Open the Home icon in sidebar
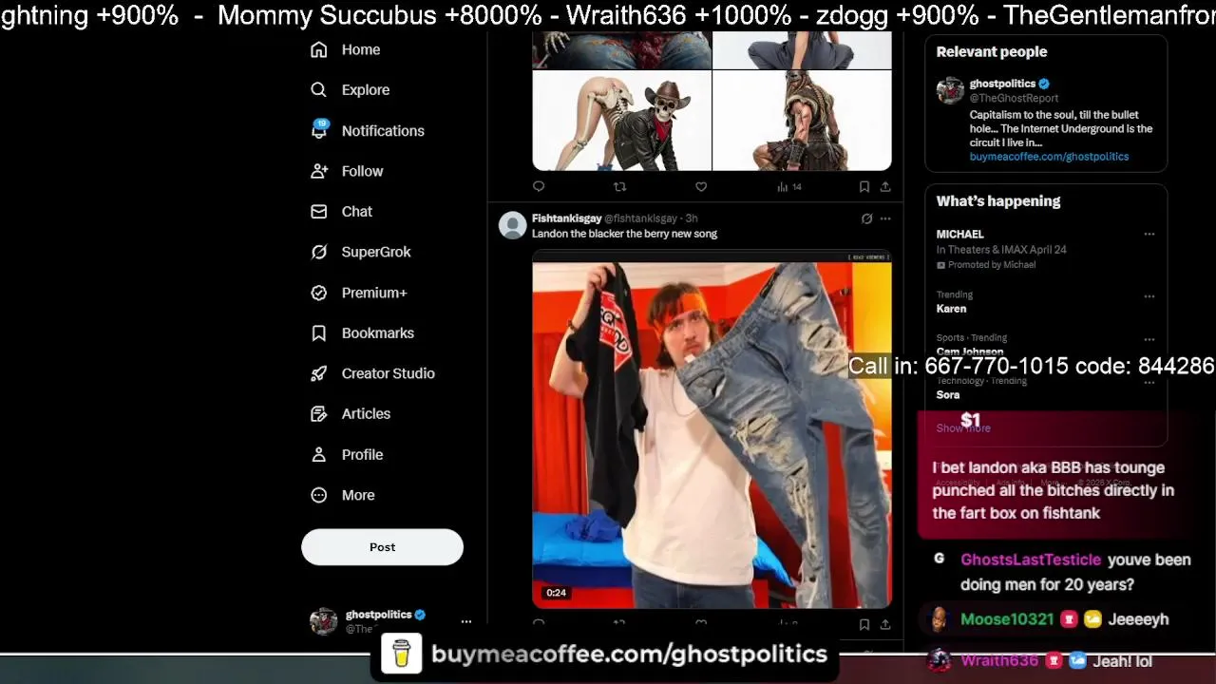Screen dimensions: 1216x684 (x=319, y=49)
